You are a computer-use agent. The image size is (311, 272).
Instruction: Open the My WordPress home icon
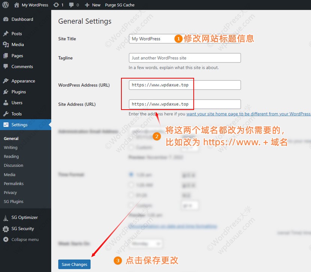(16, 5)
